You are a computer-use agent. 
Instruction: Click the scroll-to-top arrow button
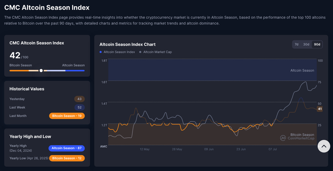(324, 146)
